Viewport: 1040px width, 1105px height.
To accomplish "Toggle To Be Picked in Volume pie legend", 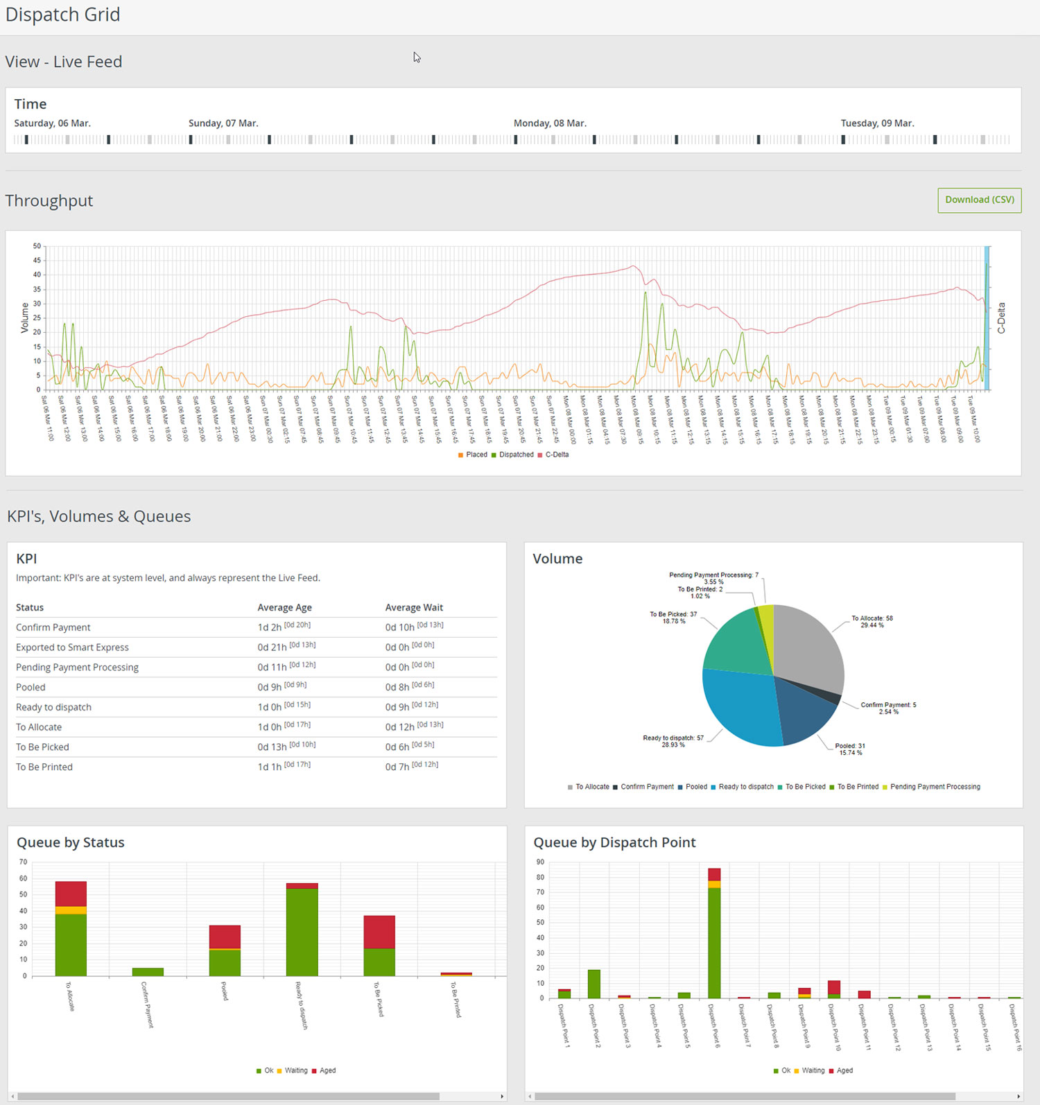I will coord(801,787).
